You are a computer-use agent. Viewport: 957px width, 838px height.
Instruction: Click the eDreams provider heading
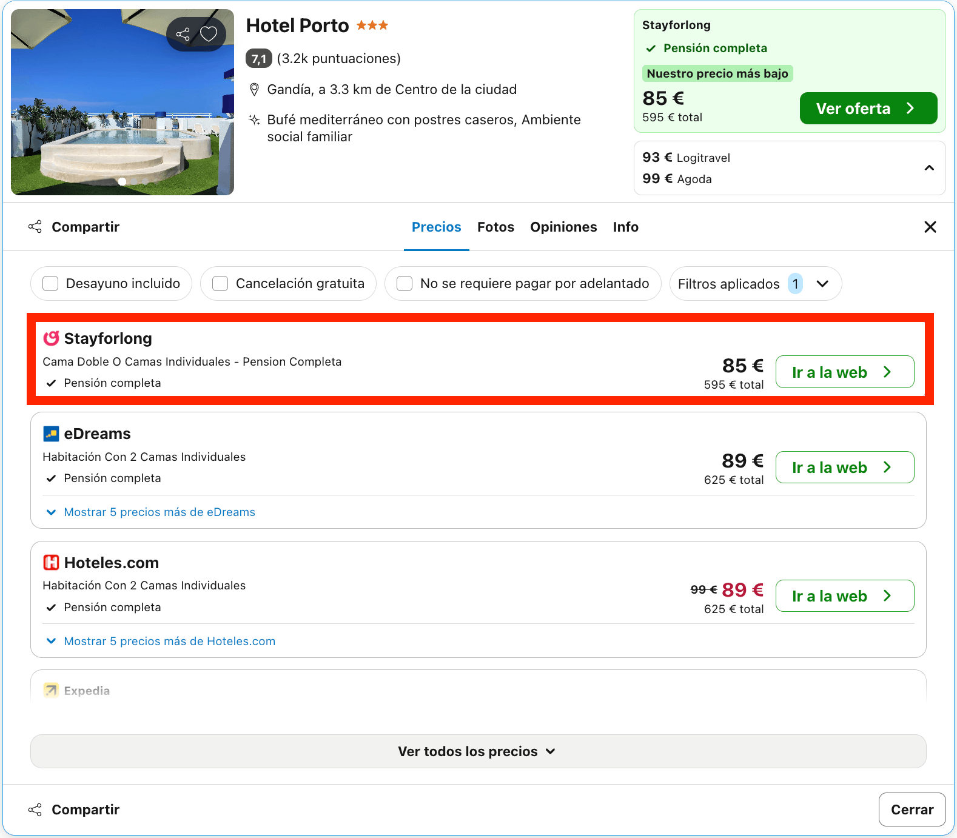tap(97, 434)
